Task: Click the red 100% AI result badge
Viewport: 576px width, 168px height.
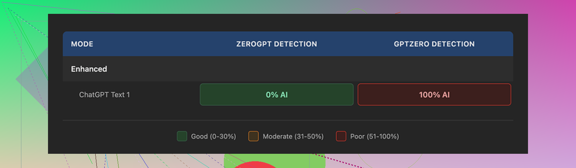Action: pyautogui.click(x=434, y=95)
